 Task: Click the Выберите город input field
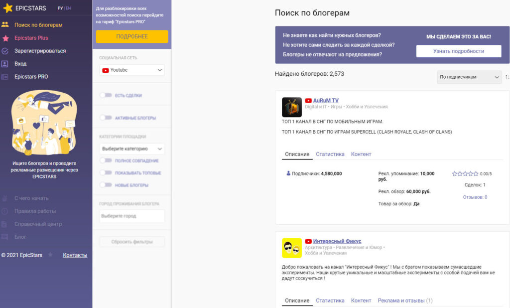click(132, 216)
